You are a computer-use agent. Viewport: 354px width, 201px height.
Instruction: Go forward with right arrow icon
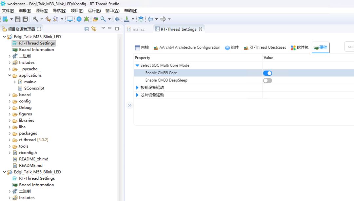tap(163, 19)
